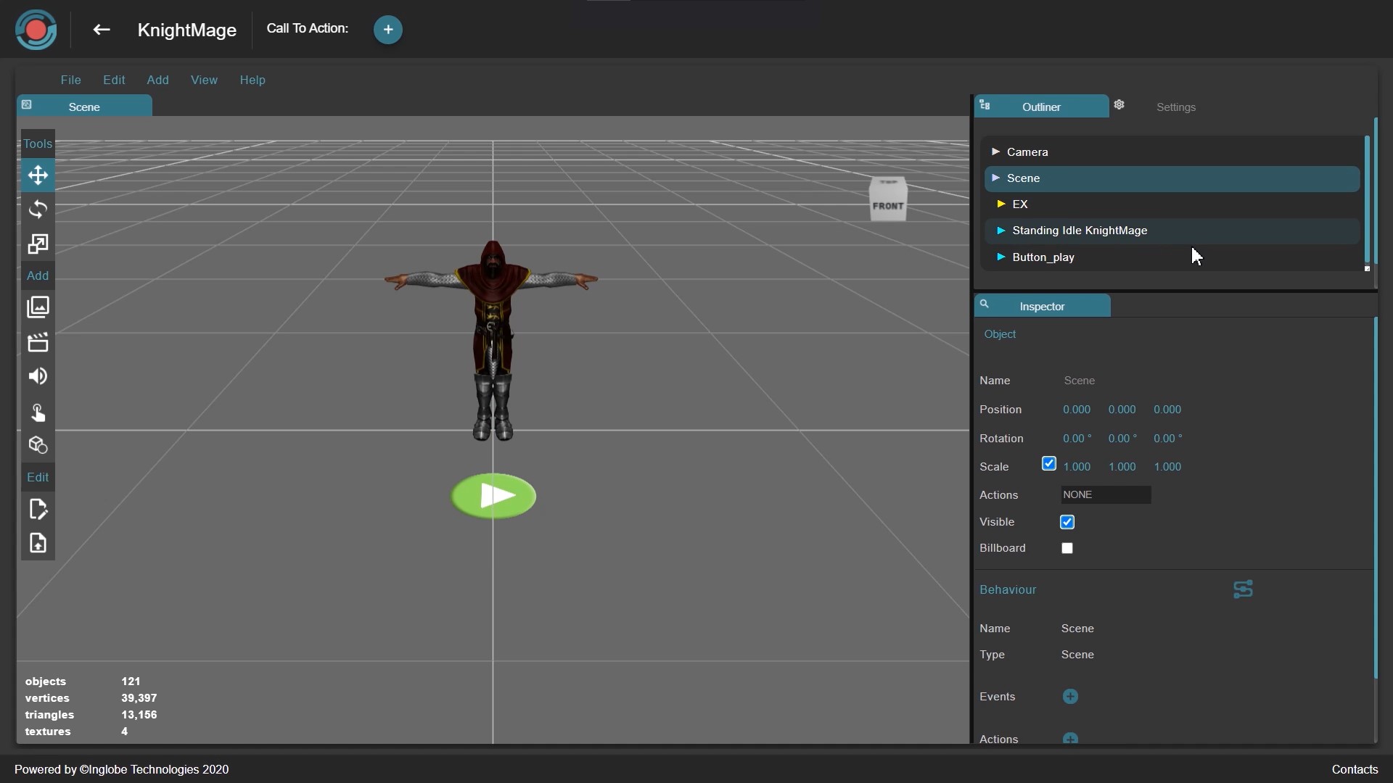Viewport: 1393px width, 783px height.
Task: Select the Scale tool icon
Action: click(x=38, y=244)
